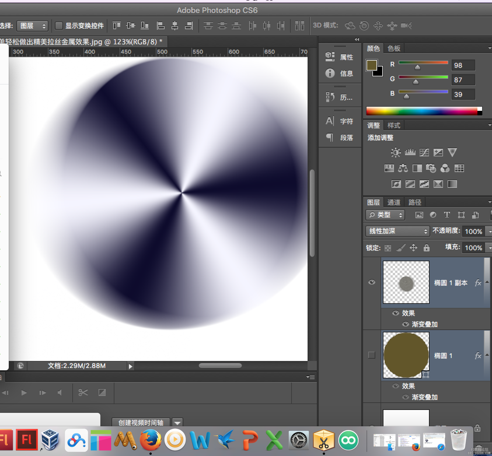Add a Color Lookup adjustment
Image resolution: width=492 pixels, height=456 pixels.
pyautogui.click(x=459, y=168)
